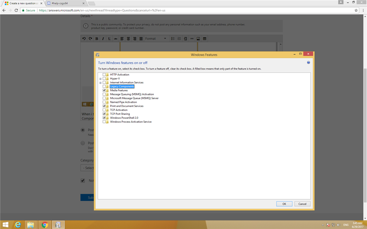Viewport: 367px width, 229px height.
Task: Click the Windows Features title bar icon
Action: [x=97, y=55]
